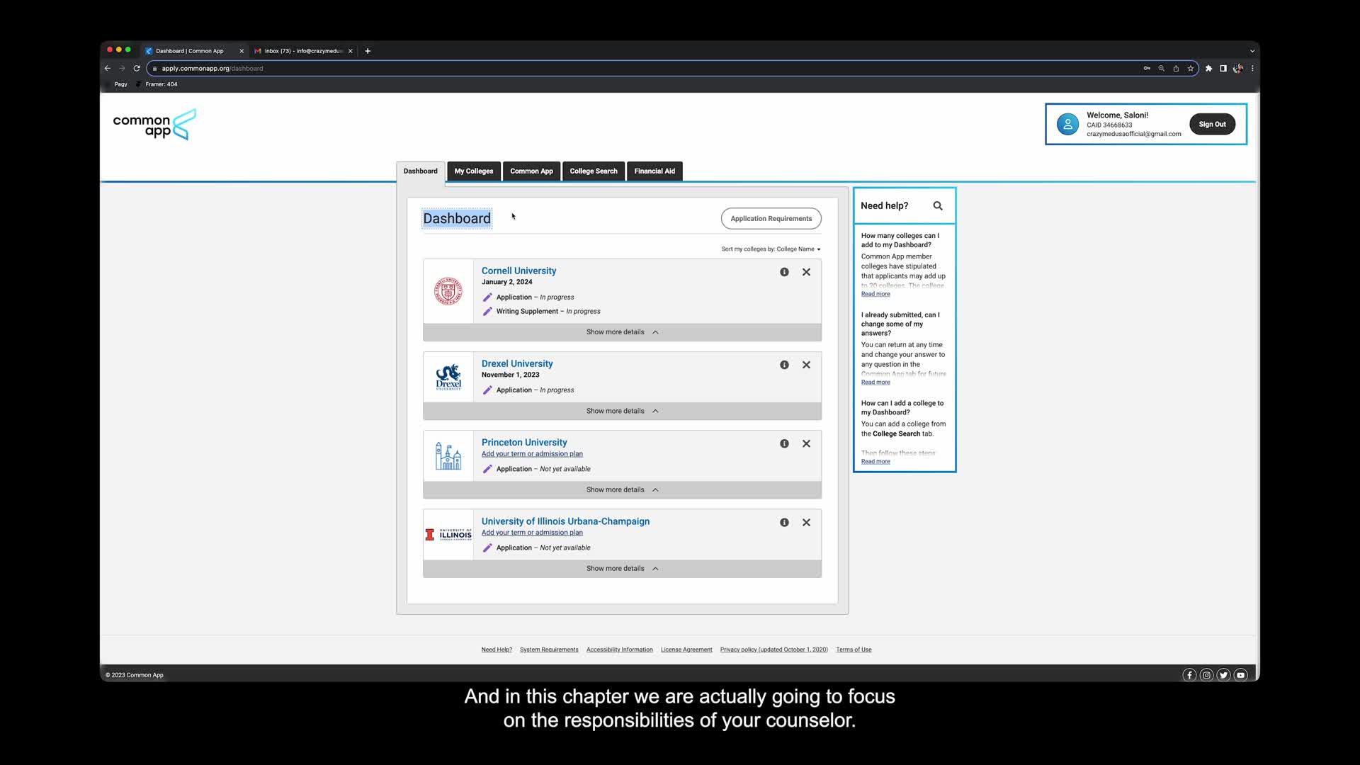Reload the page with browser refresh icon
Viewport: 1360px width, 765px height.
pyautogui.click(x=137, y=69)
